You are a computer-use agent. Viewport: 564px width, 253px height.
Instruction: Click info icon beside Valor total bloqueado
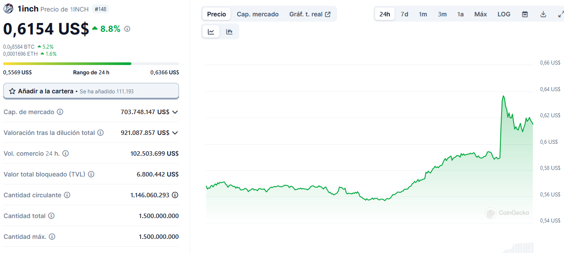click(91, 174)
